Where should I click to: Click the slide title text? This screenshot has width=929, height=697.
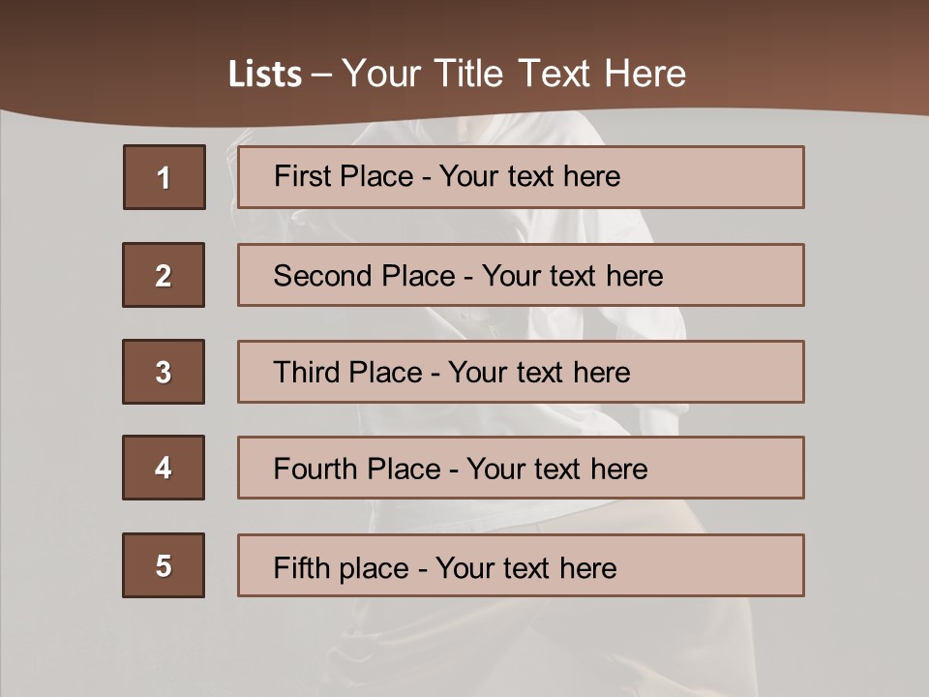point(458,74)
